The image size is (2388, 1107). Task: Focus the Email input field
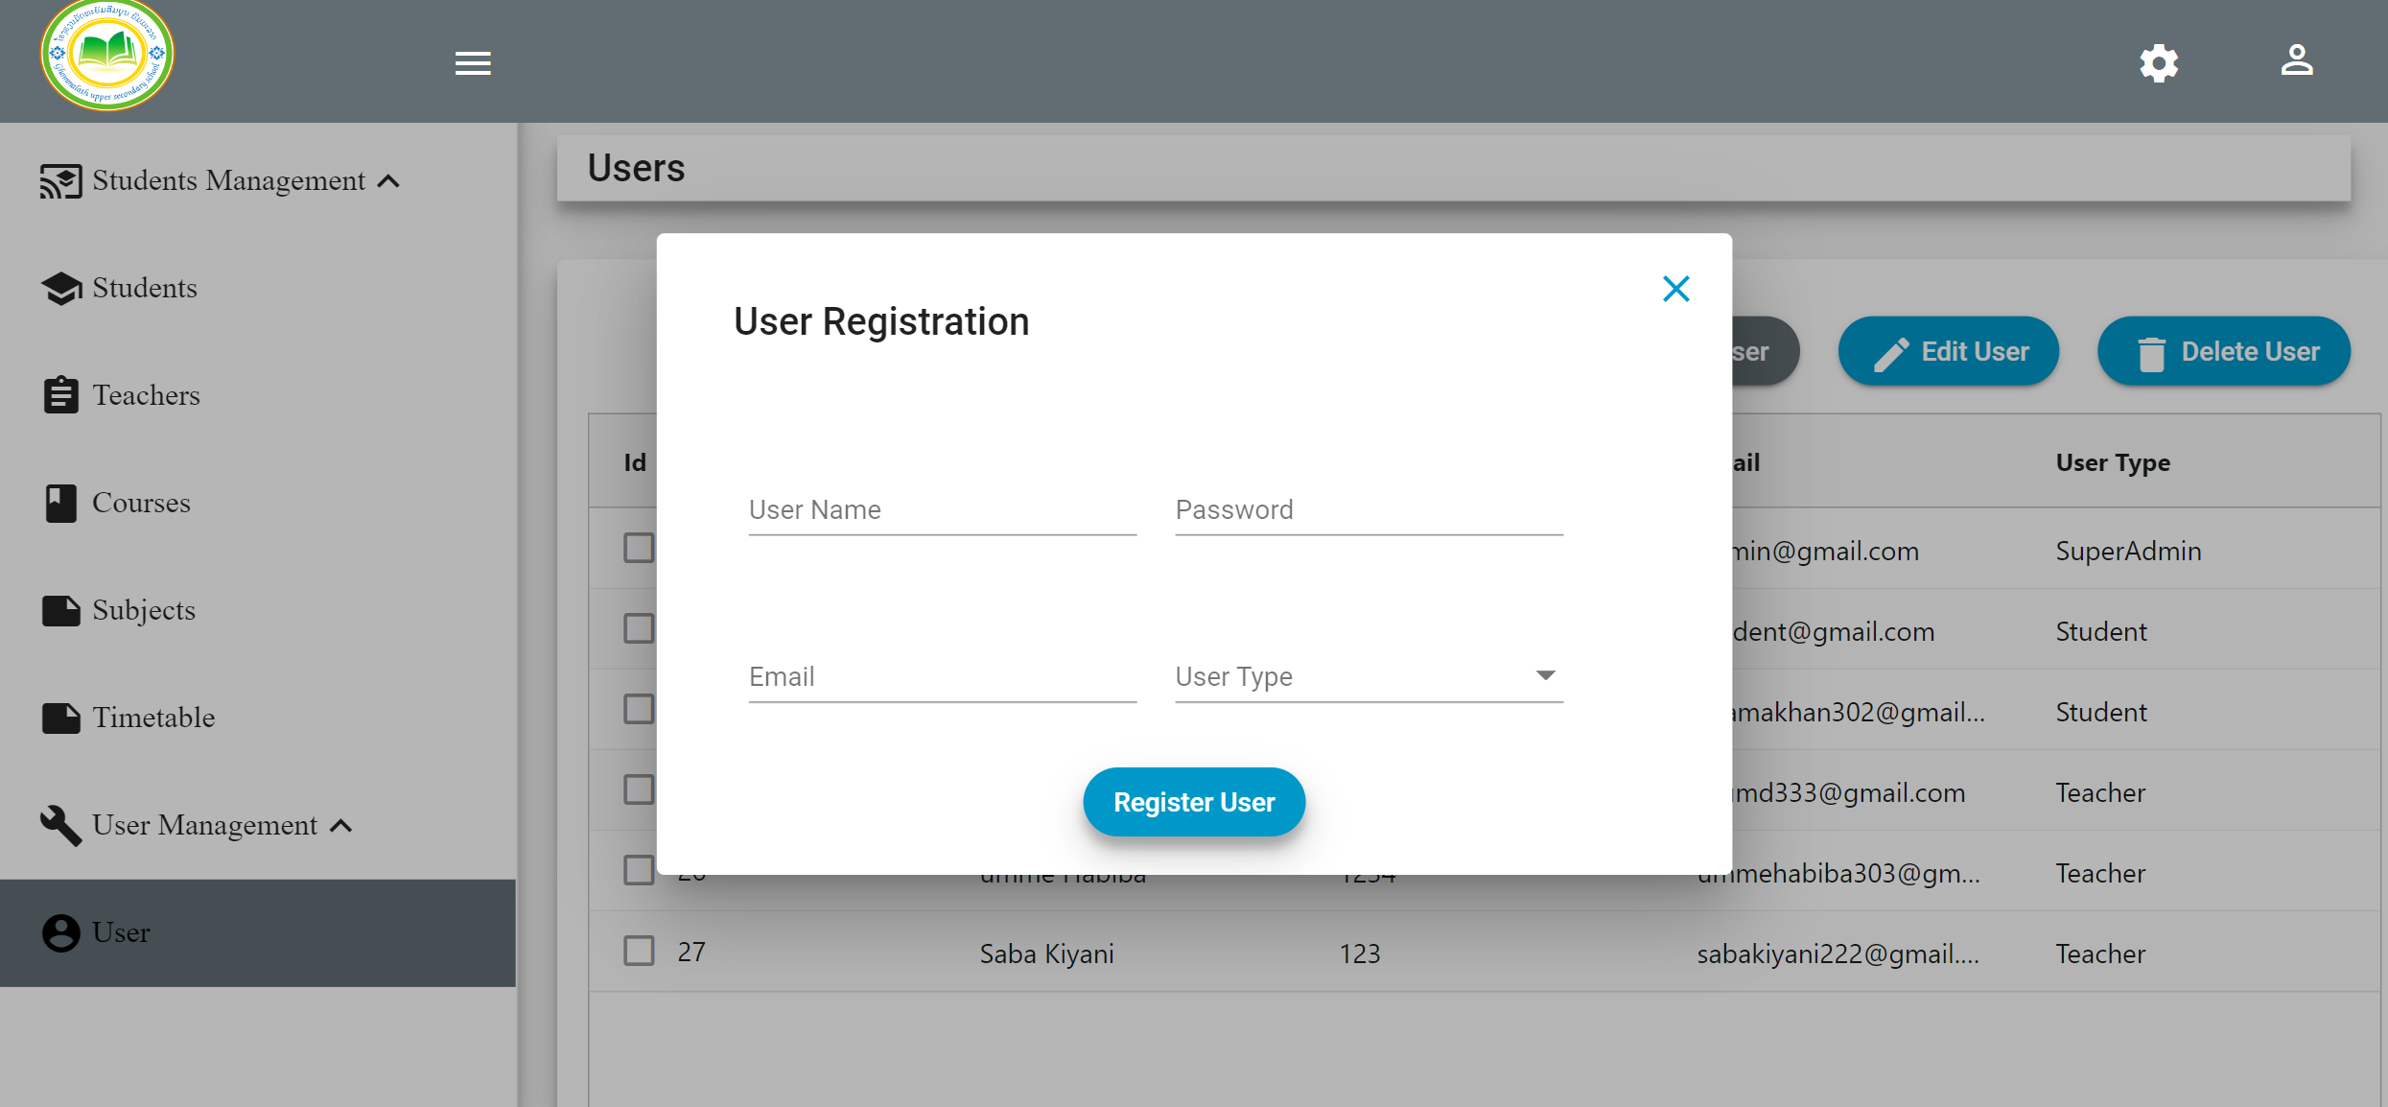[x=943, y=676]
